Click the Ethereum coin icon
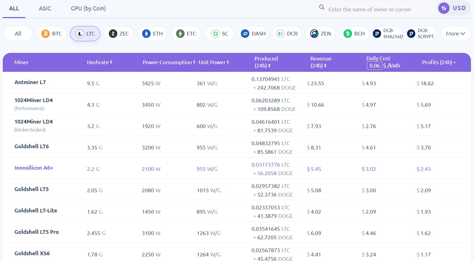Viewport: 474px width, 261px height. point(146,34)
